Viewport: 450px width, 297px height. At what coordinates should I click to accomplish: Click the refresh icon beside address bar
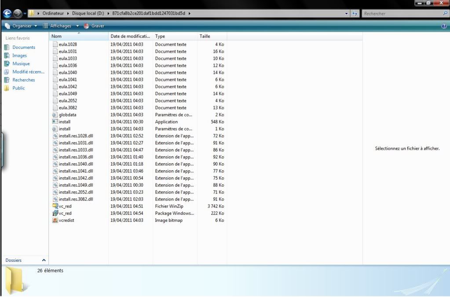(x=355, y=14)
